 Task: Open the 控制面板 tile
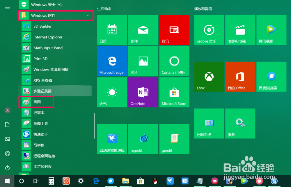tap(209, 124)
